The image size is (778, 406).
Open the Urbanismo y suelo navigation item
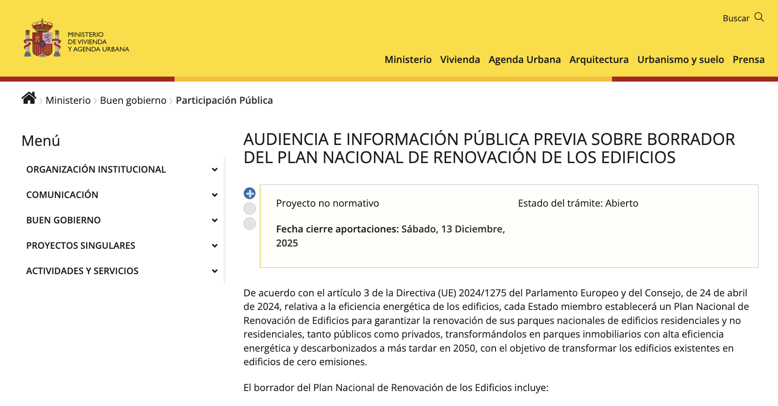click(681, 59)
